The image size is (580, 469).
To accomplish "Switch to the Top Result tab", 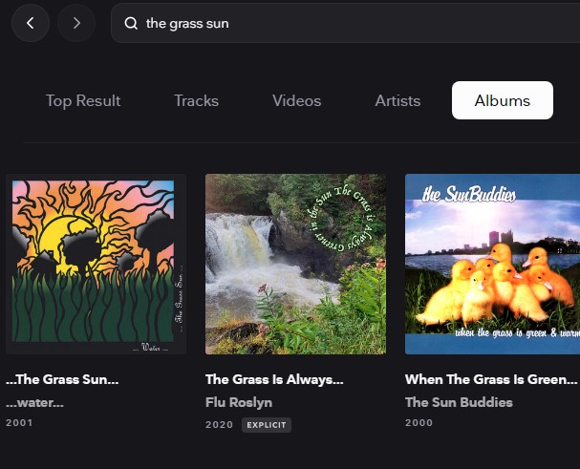I will pos(83,100).
